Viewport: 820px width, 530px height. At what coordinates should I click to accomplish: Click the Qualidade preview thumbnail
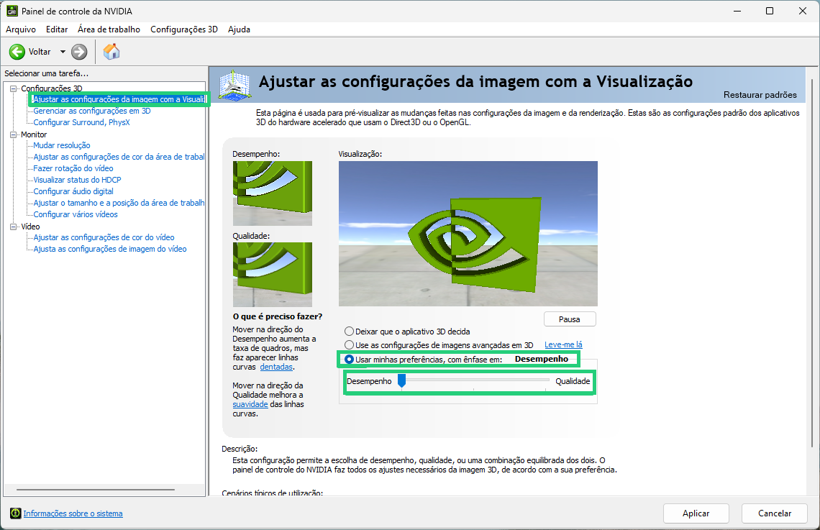(272, 275)
